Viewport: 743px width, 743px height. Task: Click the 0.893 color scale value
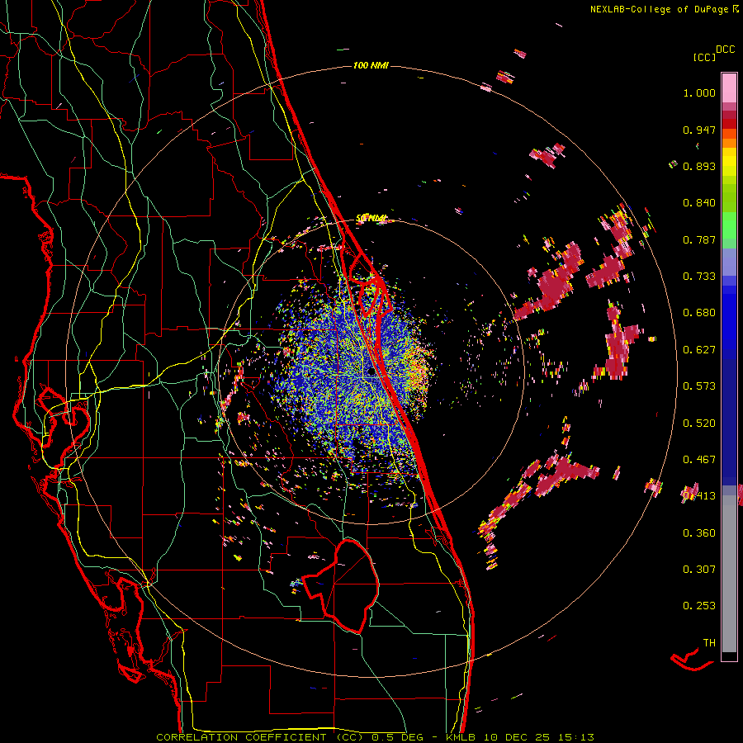pyautogui.click(x=699, y=166)
